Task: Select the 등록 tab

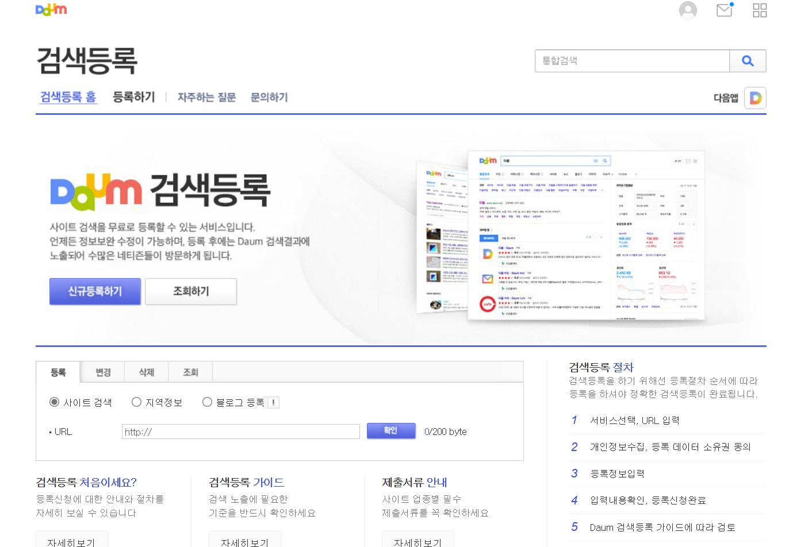Action: 58,372
